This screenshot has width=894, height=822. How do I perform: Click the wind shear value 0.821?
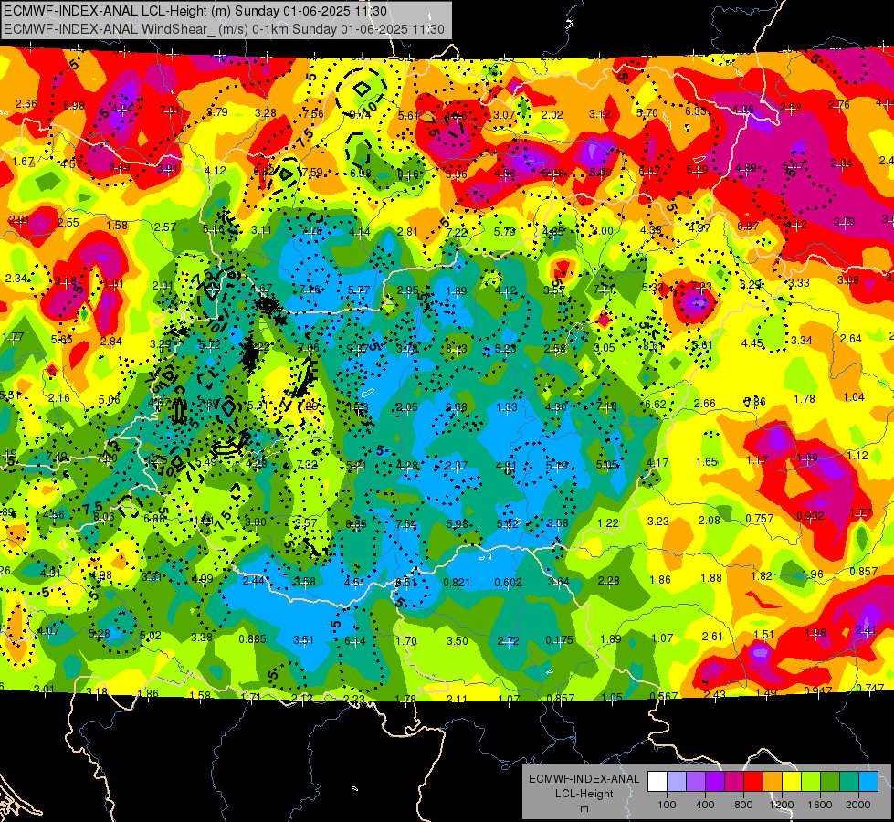click(x=457, y=583)
